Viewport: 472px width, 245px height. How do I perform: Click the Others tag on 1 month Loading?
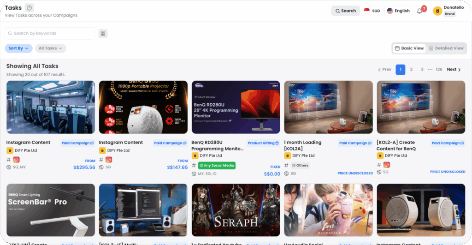point(300,166)
